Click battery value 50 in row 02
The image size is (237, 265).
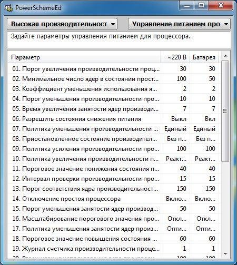tap(212, 79)
